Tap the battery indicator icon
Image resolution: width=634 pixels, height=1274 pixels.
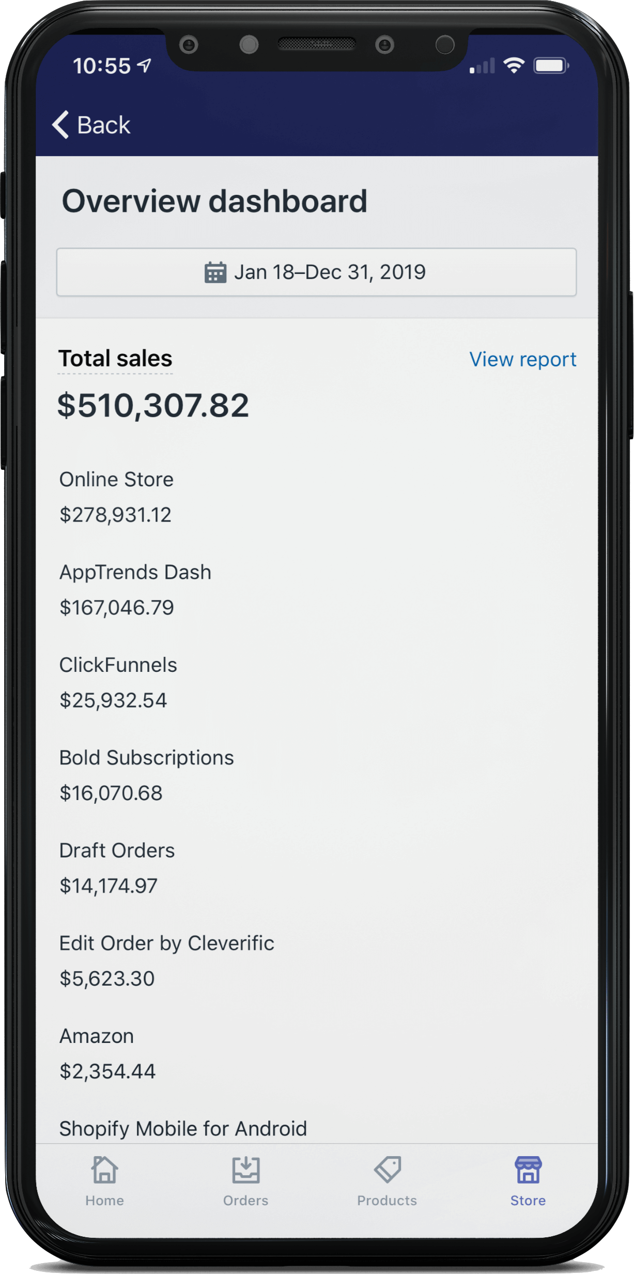551,66
